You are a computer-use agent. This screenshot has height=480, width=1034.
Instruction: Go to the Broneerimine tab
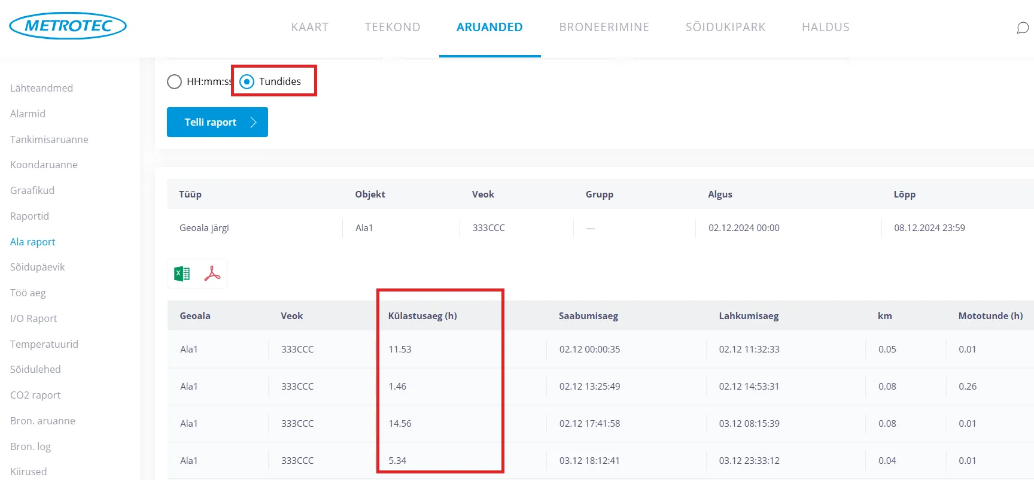tap(604, 27)
